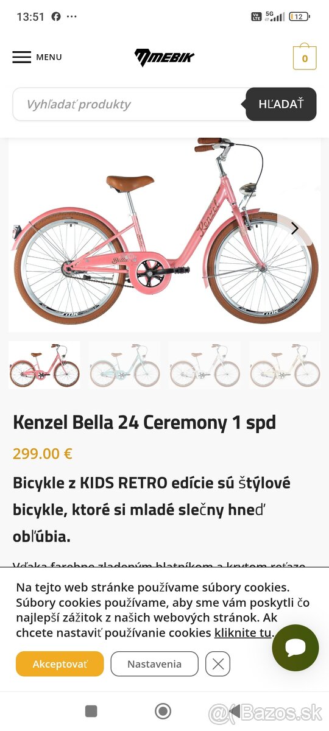Screen dimensions: 329x731
Task: Follow the kliknite tu link
Action: click(242, 632)
